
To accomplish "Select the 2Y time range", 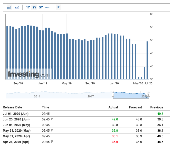I will click(34, 7).
